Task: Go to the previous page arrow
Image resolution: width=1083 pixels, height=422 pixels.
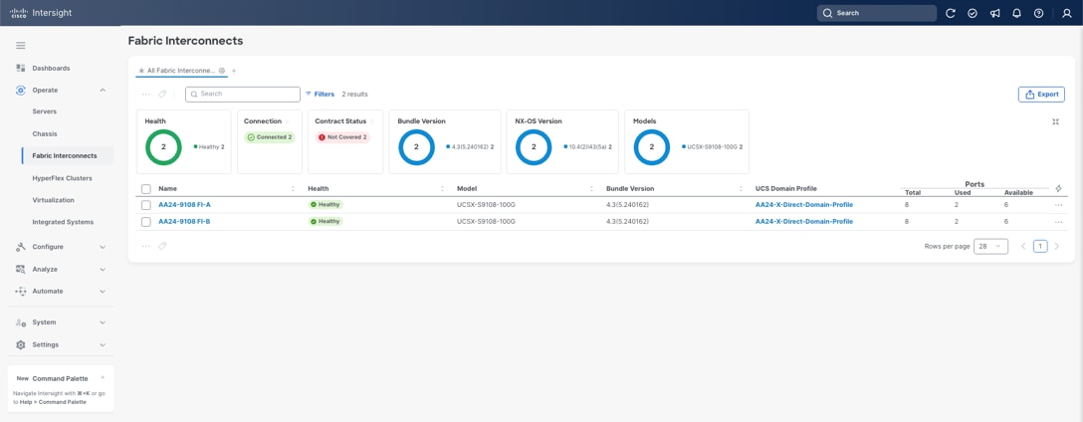Action: [1023, 246]
